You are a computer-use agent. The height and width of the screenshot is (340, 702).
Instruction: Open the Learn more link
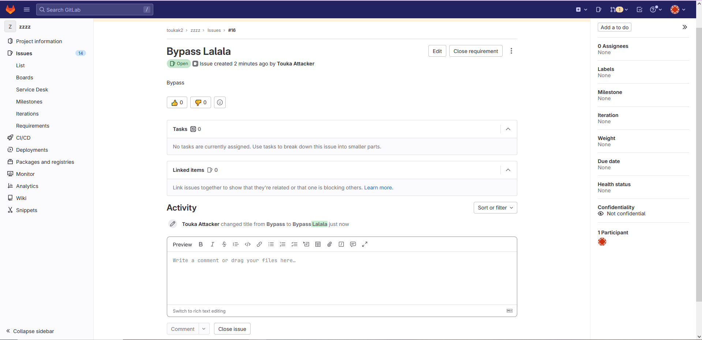tap(378, 188)
